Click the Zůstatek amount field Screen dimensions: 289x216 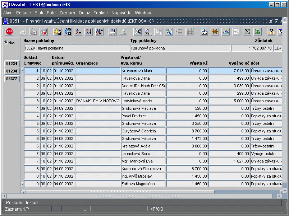[251, 48]
